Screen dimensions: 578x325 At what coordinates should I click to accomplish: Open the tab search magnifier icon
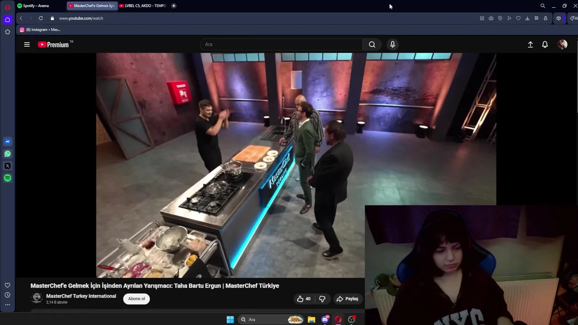543,6
